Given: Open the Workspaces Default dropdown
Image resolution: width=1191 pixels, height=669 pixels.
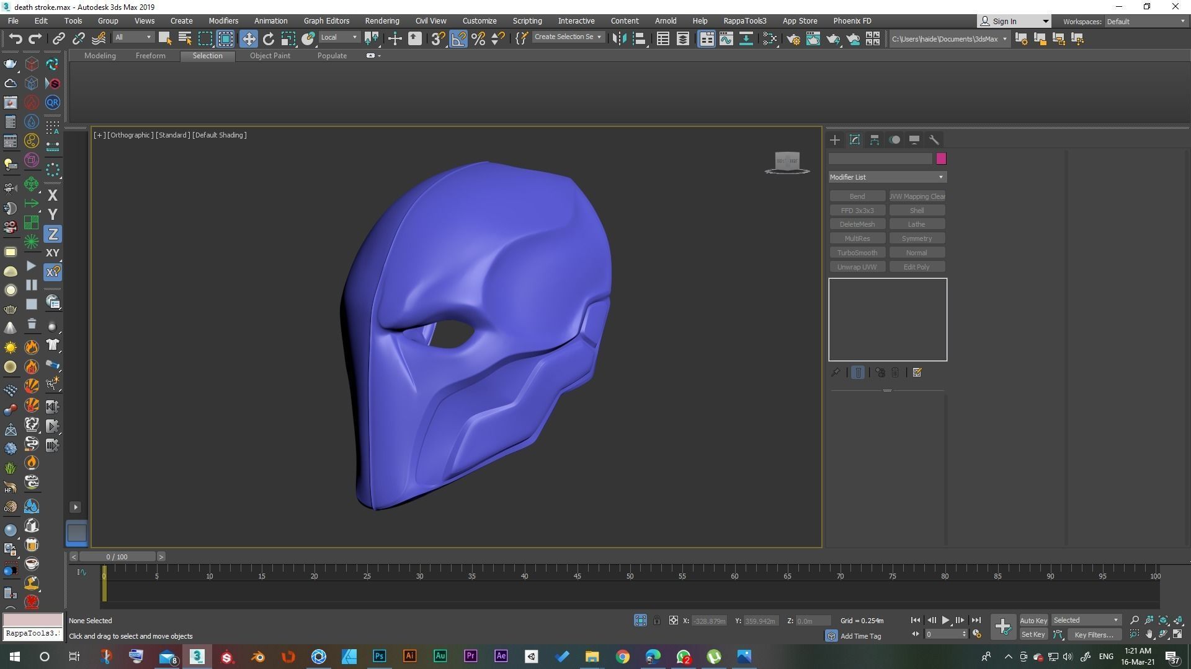Looking at the screenshot, I should [1146, 22].
